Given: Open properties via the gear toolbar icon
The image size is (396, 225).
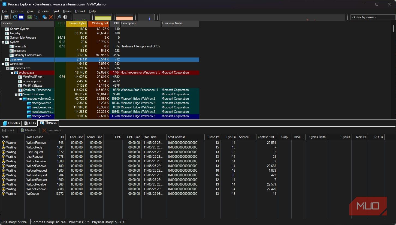Looking at the screenshot, I should coord(44,17).
